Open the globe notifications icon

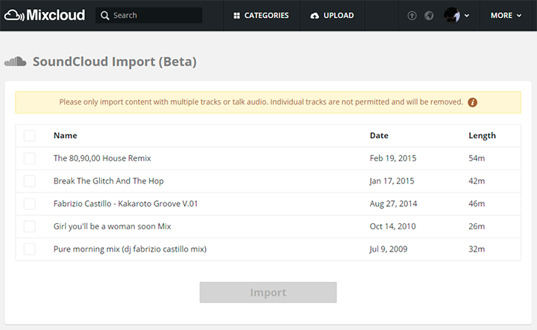tap(429, 16)
